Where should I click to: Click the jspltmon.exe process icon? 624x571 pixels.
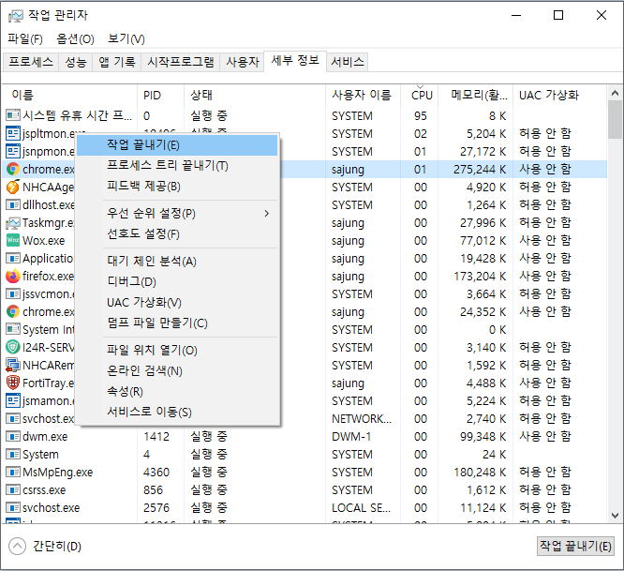[x=13, y=133]
